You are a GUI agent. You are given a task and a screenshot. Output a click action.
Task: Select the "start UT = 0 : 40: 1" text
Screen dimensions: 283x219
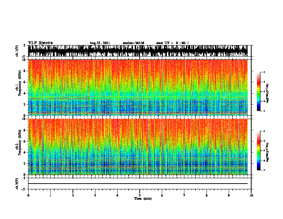point(173,43)
